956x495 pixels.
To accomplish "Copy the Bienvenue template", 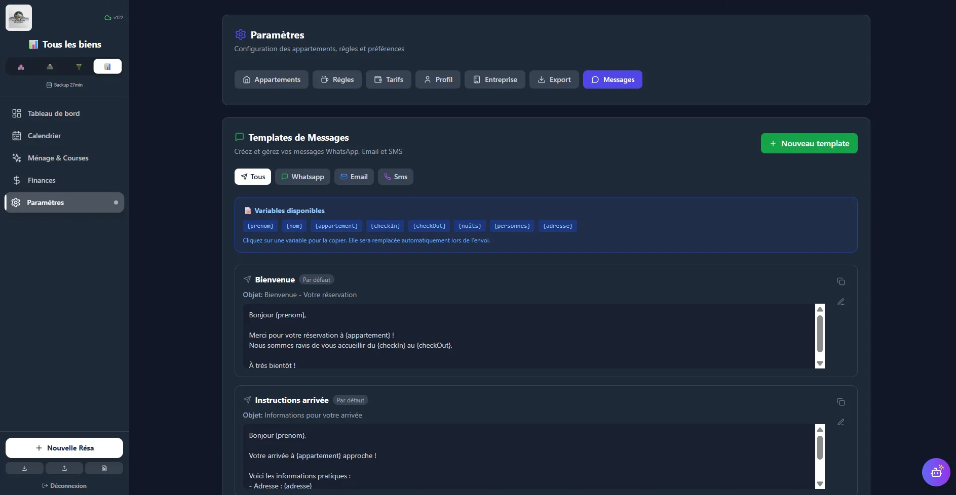I will [840, 281].
